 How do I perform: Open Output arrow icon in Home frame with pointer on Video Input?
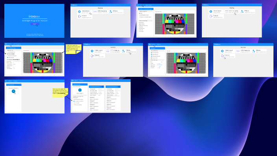click(x=79, y=17)
